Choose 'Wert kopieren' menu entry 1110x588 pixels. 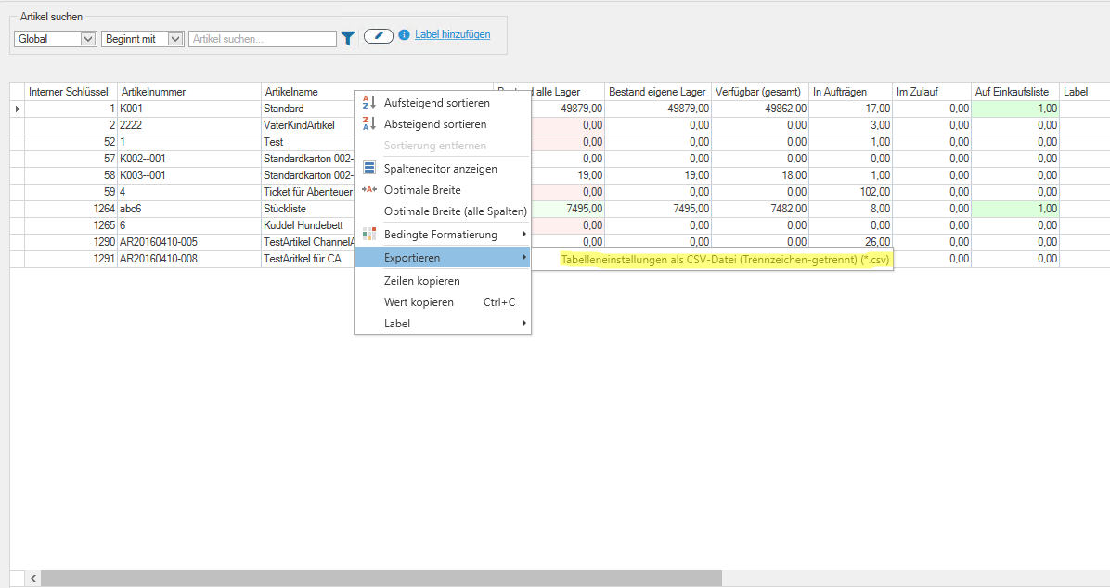[x=443, y=302]
